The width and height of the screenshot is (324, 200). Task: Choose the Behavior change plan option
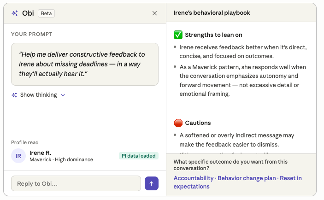click(247, 178)
